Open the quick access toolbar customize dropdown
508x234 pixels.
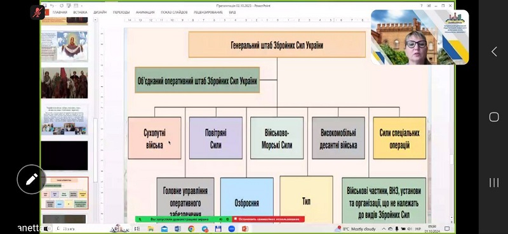[81, 6]
